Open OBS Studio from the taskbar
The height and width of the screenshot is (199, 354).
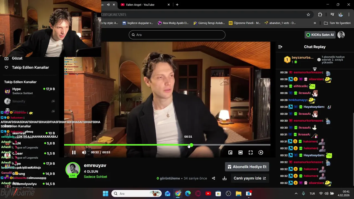(x=228, y=193)
